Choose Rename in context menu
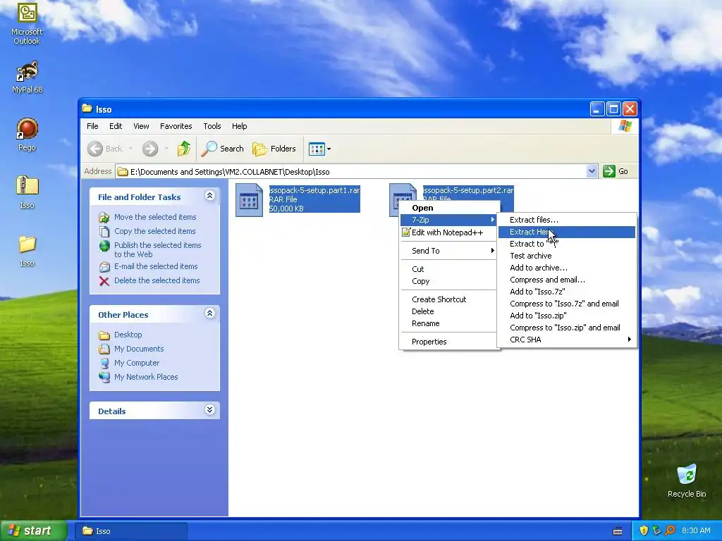Screen dimensions: 722x541 449,323
